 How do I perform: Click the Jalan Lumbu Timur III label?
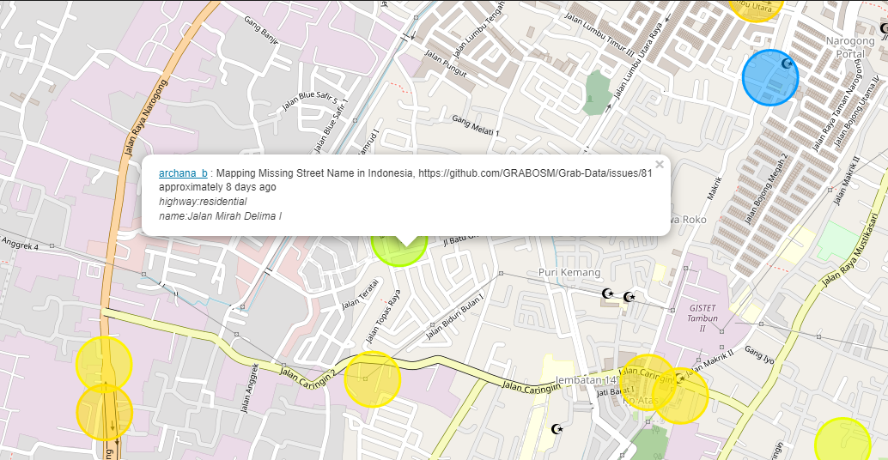[599, 34]
